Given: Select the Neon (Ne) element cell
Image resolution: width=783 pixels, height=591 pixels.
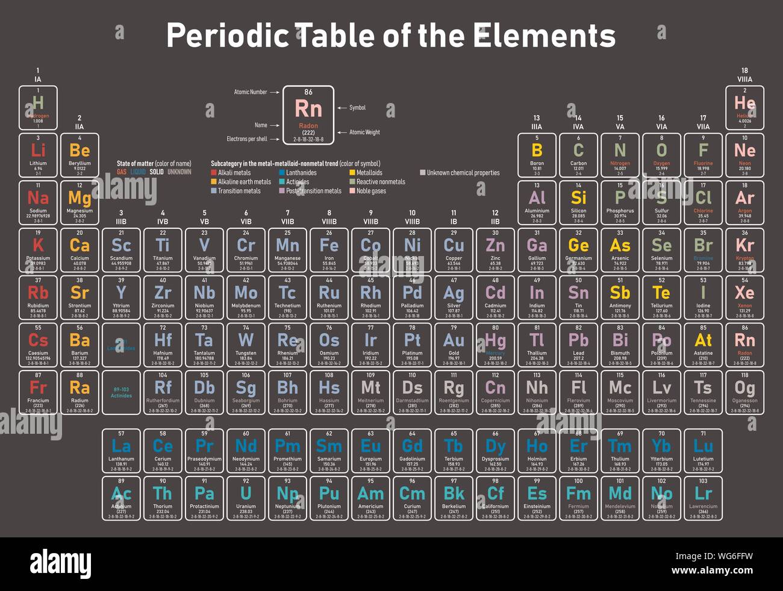Looking at the screenshot, I should point(744,155).
